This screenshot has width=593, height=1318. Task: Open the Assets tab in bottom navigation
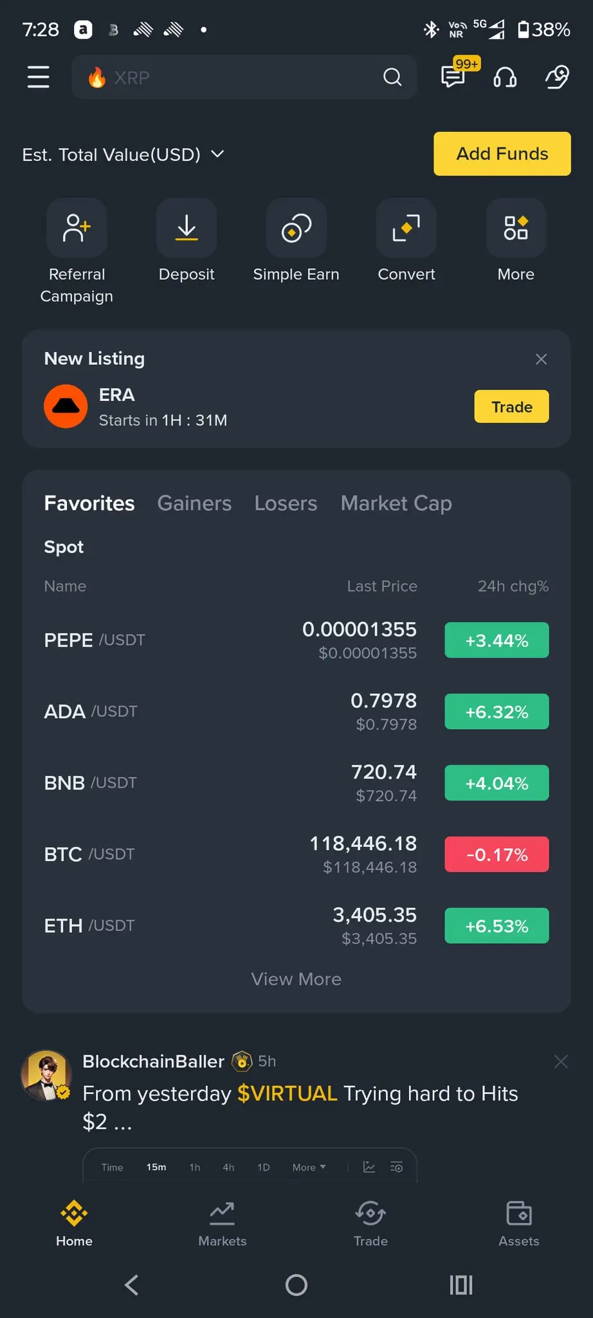pos(519,1224)
